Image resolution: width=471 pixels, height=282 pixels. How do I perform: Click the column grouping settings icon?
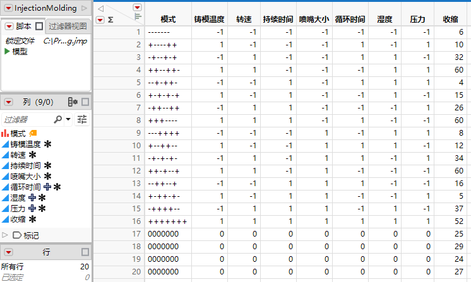coord(73,102)
